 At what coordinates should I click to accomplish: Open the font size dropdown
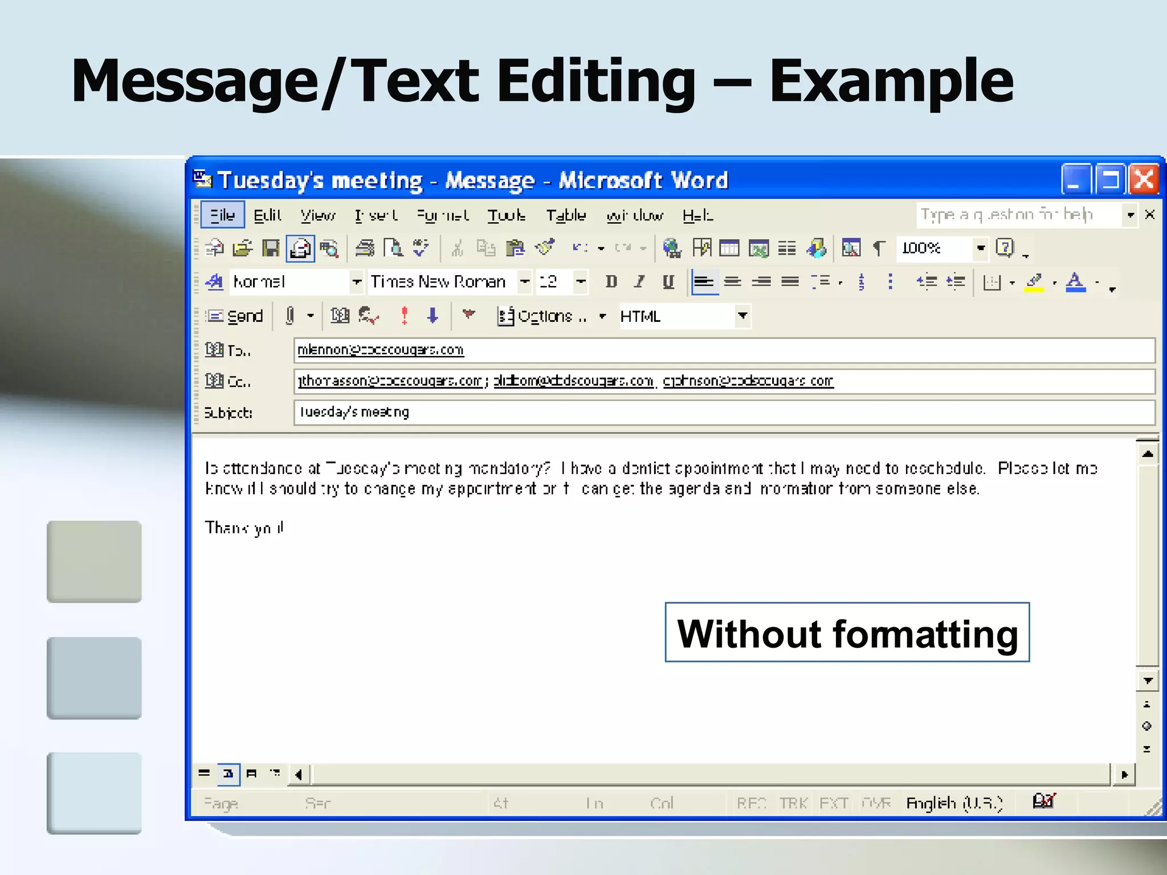[581, 282]
